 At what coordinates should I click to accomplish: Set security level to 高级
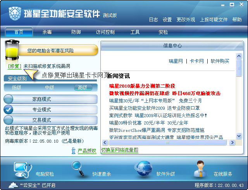(83, 87)
